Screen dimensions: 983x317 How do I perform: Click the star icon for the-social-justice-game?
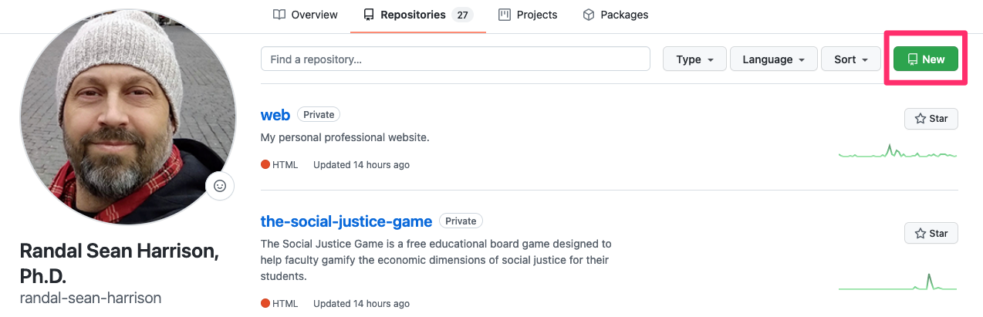tap(920, 233)
